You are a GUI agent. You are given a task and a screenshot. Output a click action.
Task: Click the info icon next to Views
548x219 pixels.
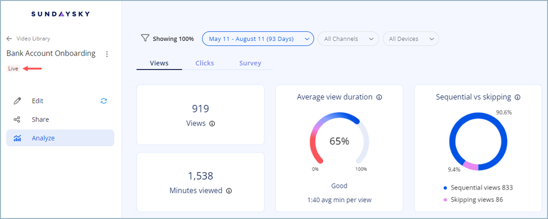[212, 124]
